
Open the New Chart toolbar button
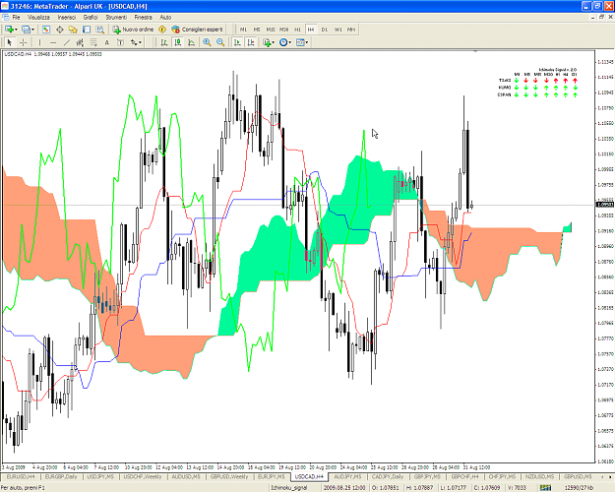[x=9, y=30]
